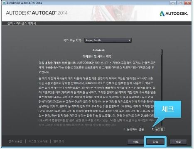The width and height of the screenshot is (194, 149).
Task: Click the AUTODESK AUTOCAD 2014 product title
Action: [37, 13]
